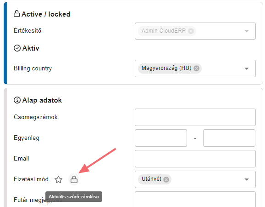Open the Értékesítő dropdown arrow
265x207 pixels.
(247, 31)
